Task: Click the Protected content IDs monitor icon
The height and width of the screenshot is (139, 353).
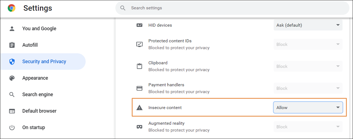Action: click(x=140, y=44)
